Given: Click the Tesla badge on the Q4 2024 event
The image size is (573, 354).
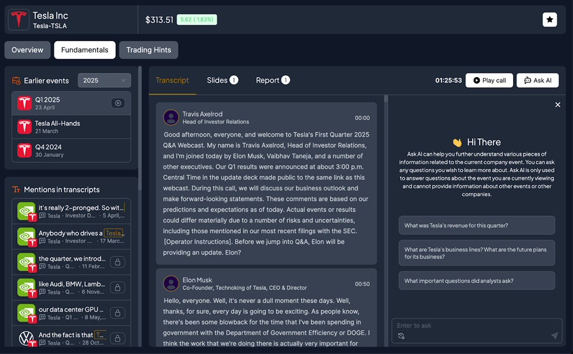Looking at the screenshot, I should pos(24,149).
